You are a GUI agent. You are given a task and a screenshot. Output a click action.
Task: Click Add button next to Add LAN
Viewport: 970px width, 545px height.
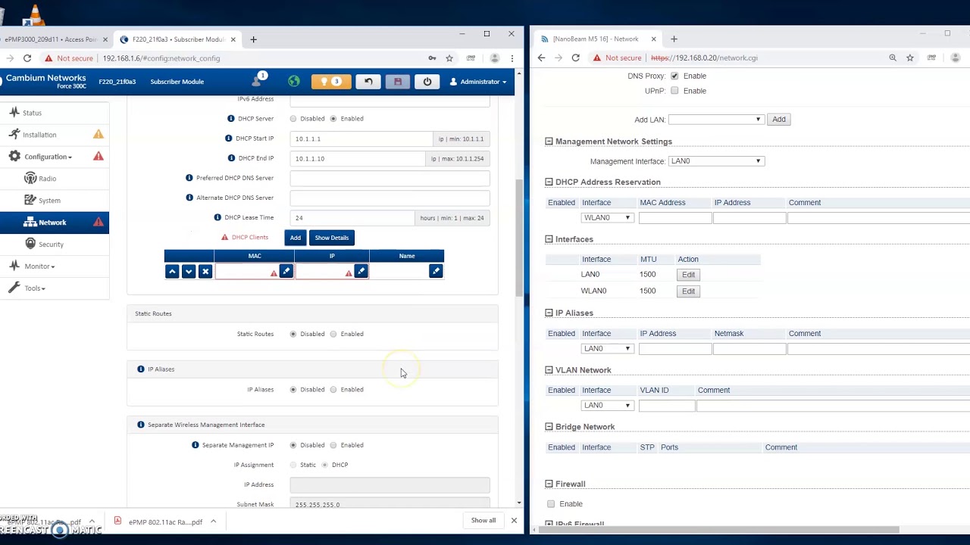779,120
